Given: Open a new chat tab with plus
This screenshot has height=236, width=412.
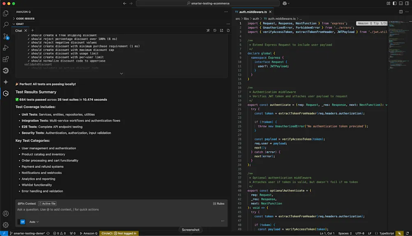Looking at the screenshot, I should tap(32, 30).
